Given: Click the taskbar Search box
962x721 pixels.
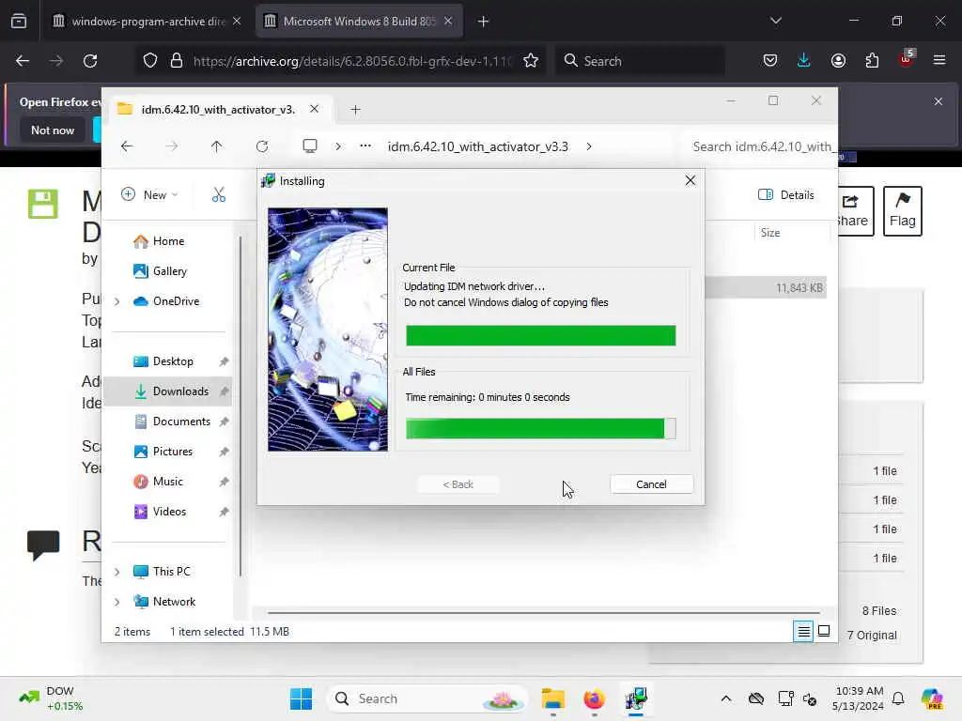Looking at the screenshot, I should (427, 698).
